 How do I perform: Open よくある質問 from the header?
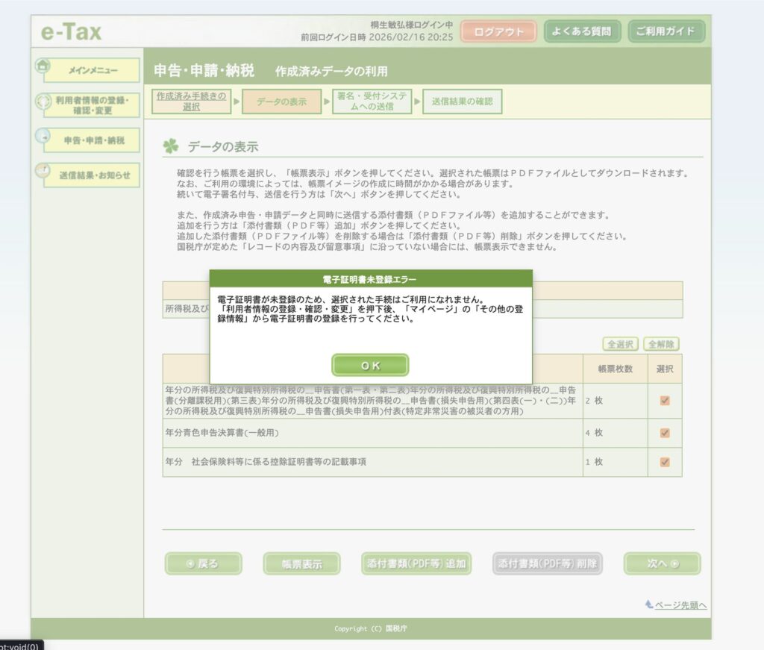click(582, 32)
